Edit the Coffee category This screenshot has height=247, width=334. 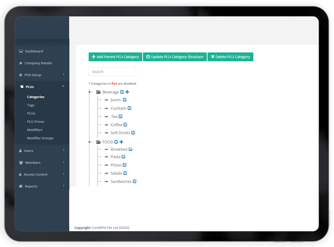click(126, 124)
